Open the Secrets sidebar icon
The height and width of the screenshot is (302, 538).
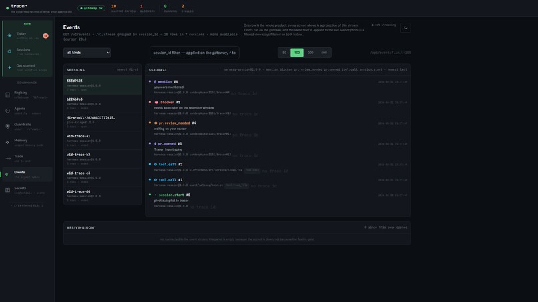coord(7,190)
